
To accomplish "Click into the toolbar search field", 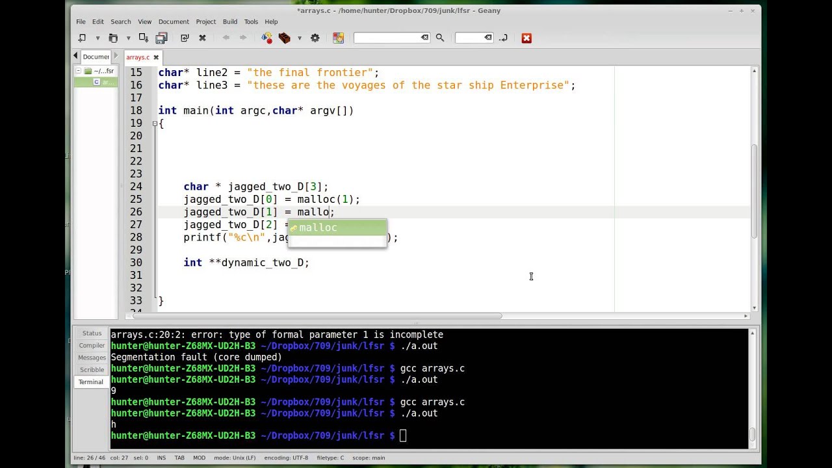I will pos(387,38).
